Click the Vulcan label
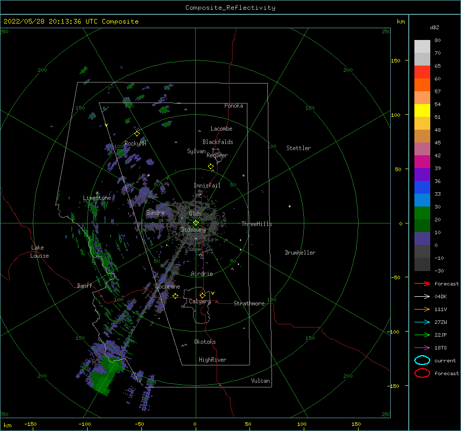This screenshot has height=431, width=461. [261, 381]
